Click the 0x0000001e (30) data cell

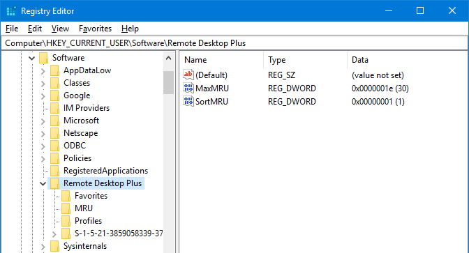click(380, 89)
